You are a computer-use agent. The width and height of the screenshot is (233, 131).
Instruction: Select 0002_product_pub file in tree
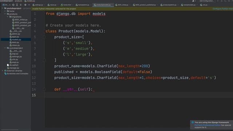click(x=23, y=23)
